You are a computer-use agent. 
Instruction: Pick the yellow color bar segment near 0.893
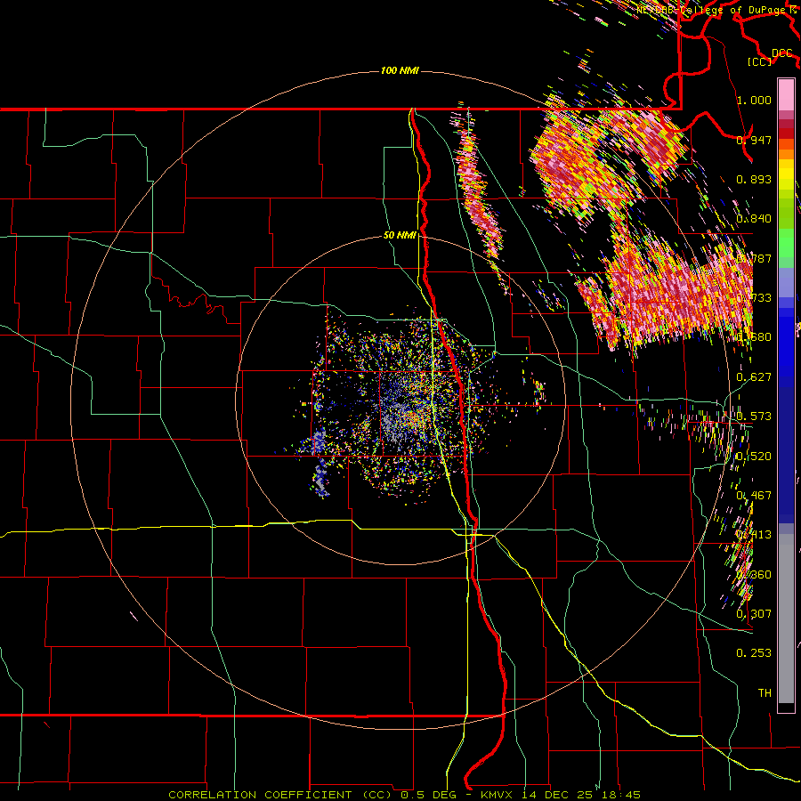click(786, 175)
